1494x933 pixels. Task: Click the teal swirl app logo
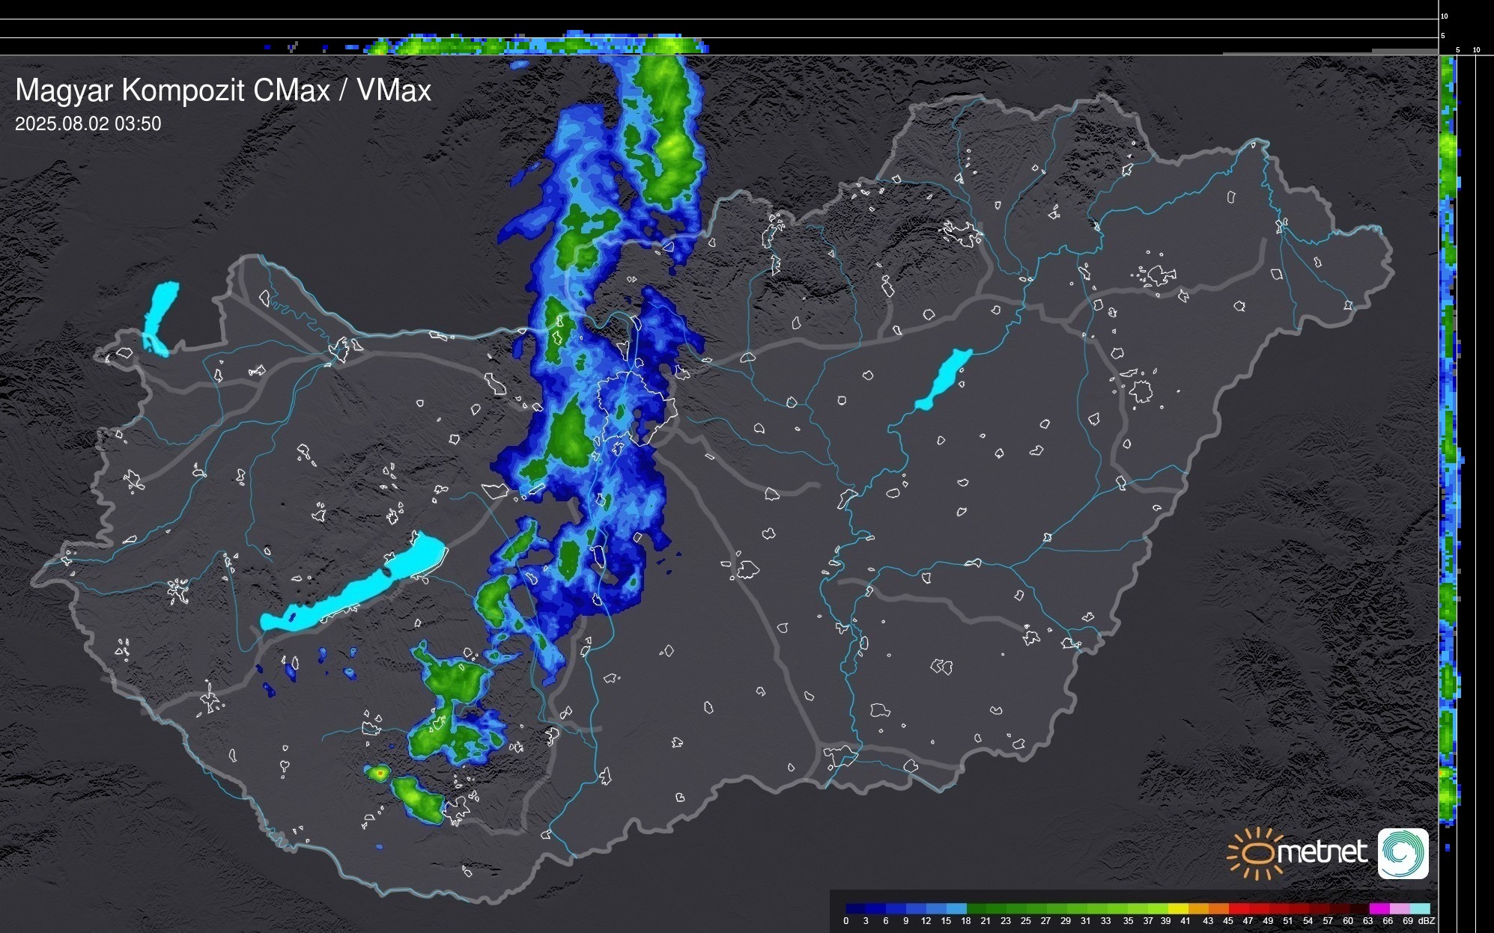click(x=1403, y=853)
